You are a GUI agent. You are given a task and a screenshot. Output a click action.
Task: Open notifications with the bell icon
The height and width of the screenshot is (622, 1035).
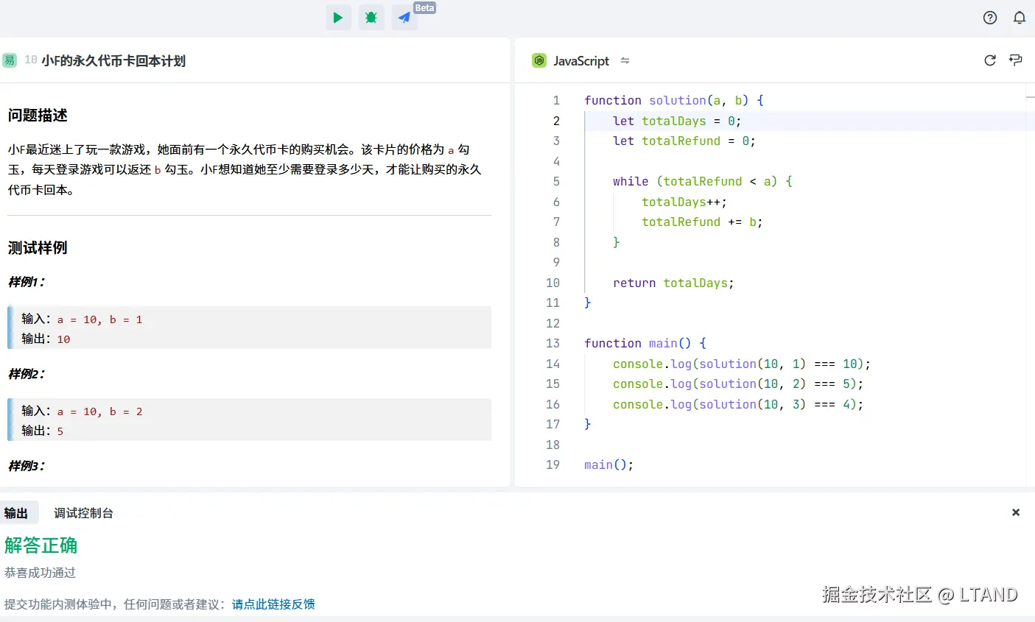[1020, 17]
